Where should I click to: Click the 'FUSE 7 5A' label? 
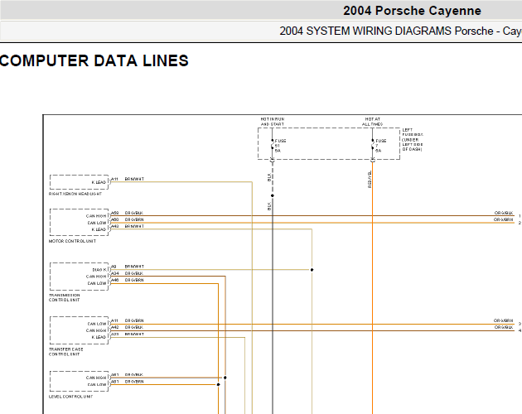coord(381,146)
